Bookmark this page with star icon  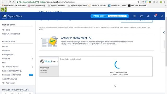click(x=138, y=2)
